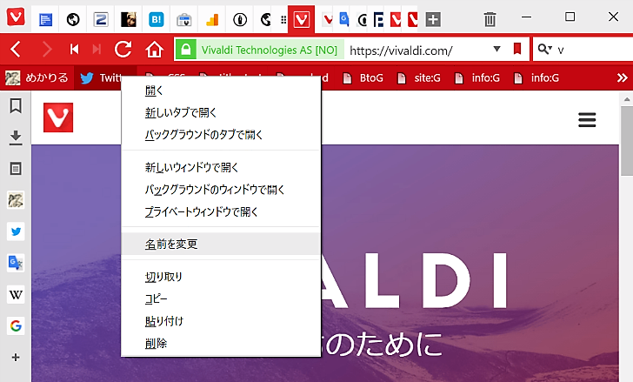Choose バックグラウンドのタブで開く menu item
The height and width of the screenshot is (382, 633).
221,135
